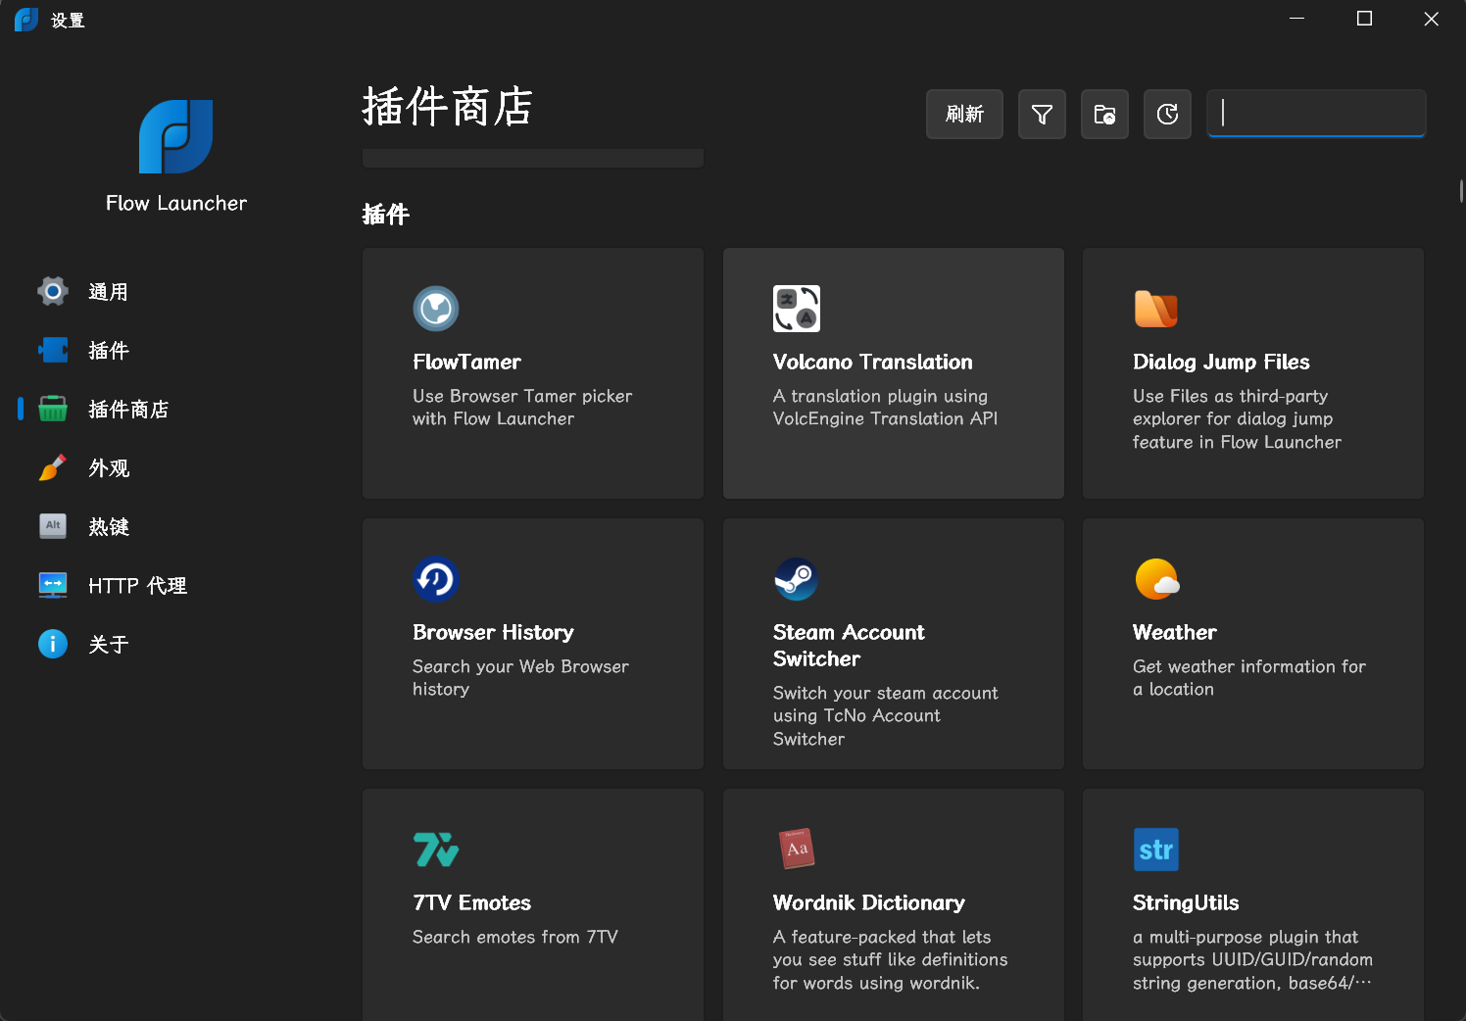Click the Flow Launcher logo in sidebar

(176, 136)
